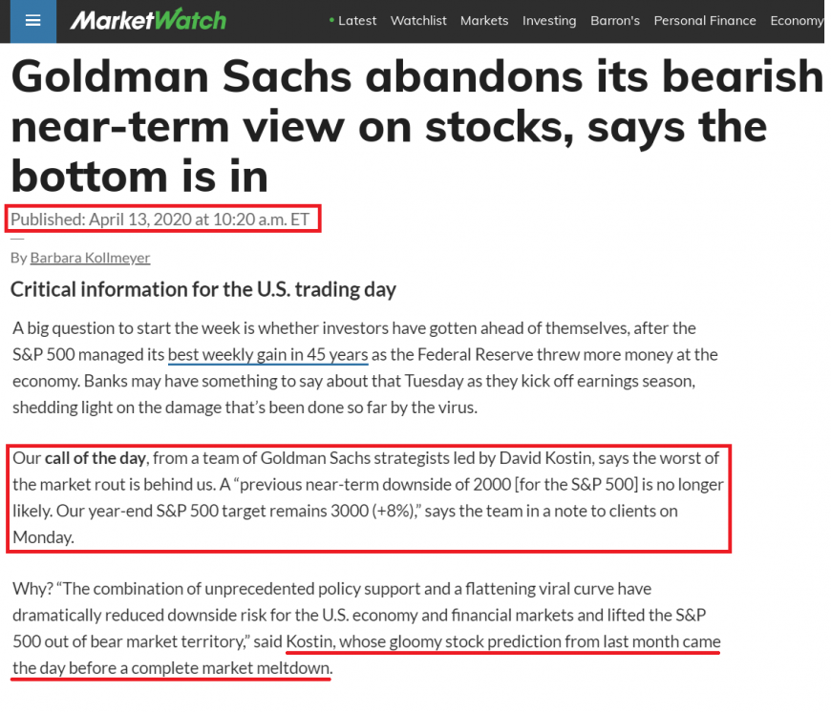Open the Personal Finance section
The height and width of the screenshot is (712, 831).
705,20
